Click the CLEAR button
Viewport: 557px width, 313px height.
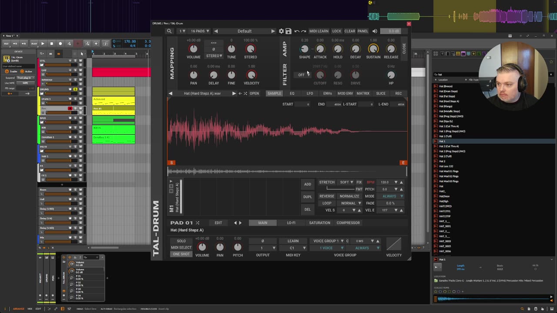350,31
